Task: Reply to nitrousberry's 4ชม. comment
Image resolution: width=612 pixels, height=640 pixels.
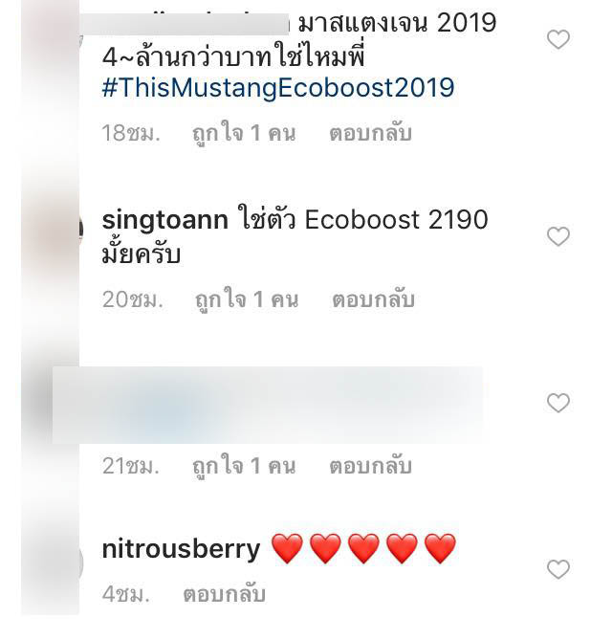Action: pyautogui.click(x=224, y=594)
